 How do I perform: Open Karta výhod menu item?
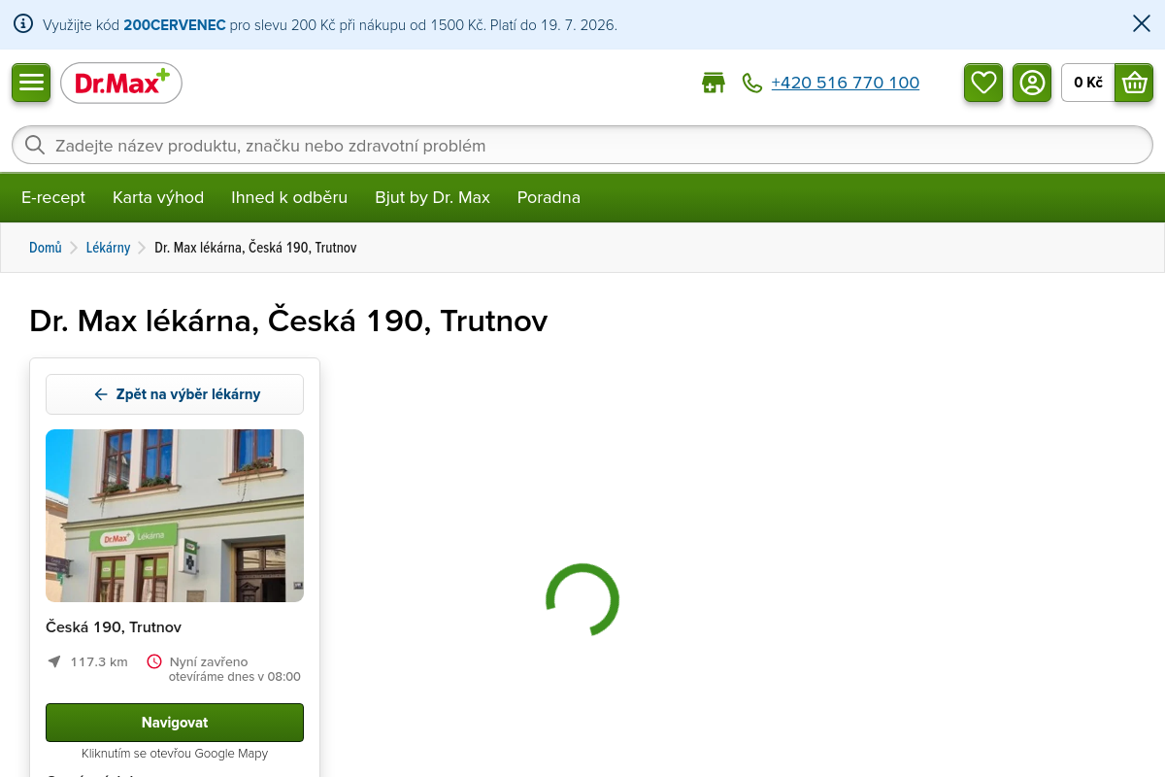click(158, 197)
